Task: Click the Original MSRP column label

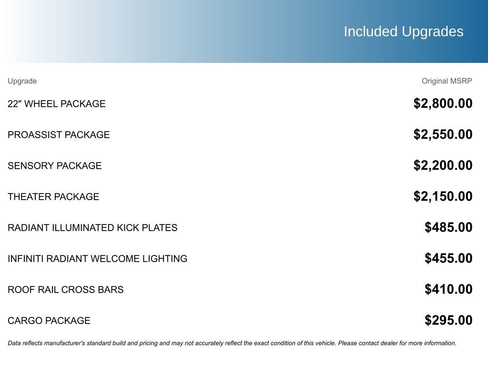Action: [447, 81]
